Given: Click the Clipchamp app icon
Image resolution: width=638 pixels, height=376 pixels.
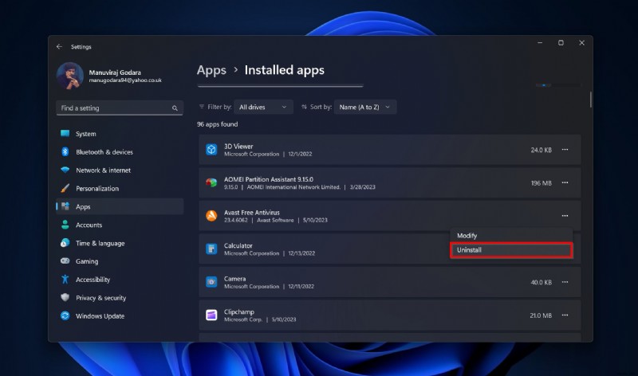Looking at the screenshot, I should coord(211,315).
